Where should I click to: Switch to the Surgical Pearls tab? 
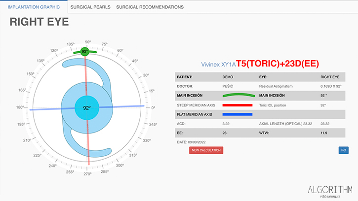pyautogui.click(x=90, y=7)
